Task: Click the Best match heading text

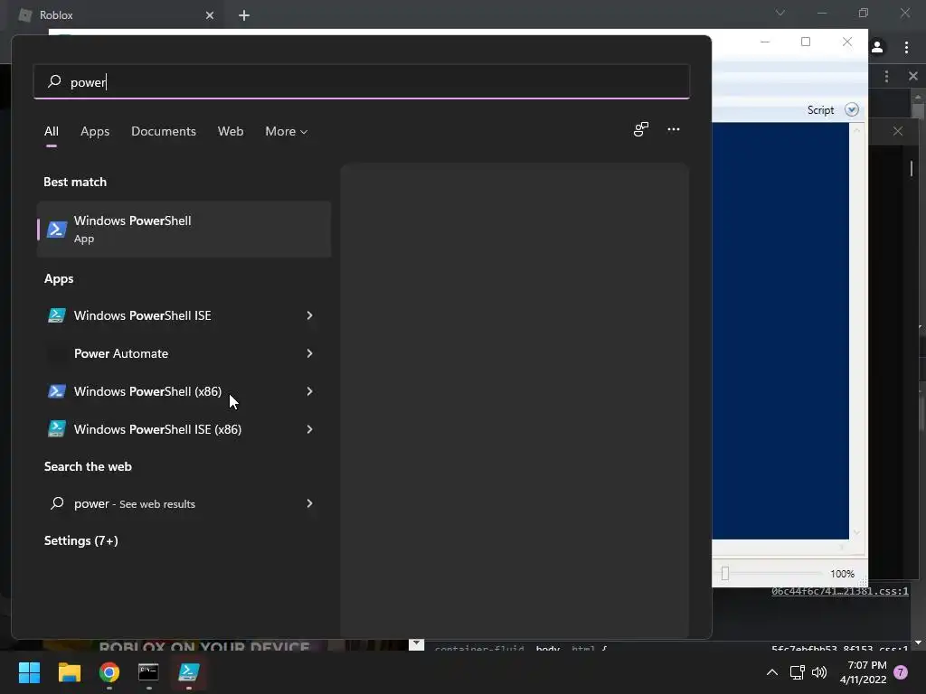Action: [x=75, y=182]
